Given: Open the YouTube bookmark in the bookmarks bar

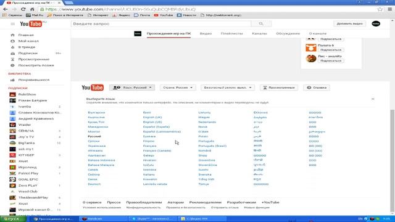Looking at the screenshot, I should click(x=164, y=15).
